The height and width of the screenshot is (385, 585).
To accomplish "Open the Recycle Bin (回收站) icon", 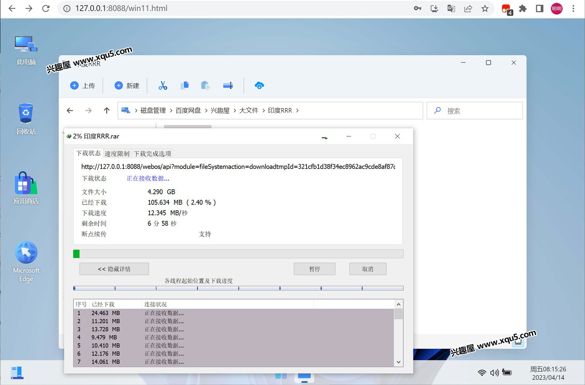I will tap(26, 119).
